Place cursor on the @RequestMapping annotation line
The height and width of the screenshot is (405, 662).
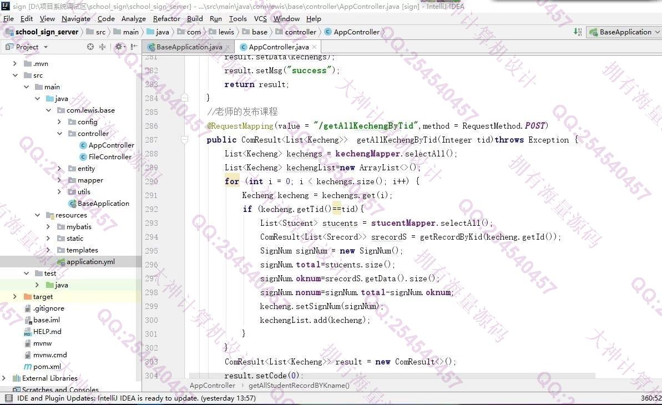377,126
